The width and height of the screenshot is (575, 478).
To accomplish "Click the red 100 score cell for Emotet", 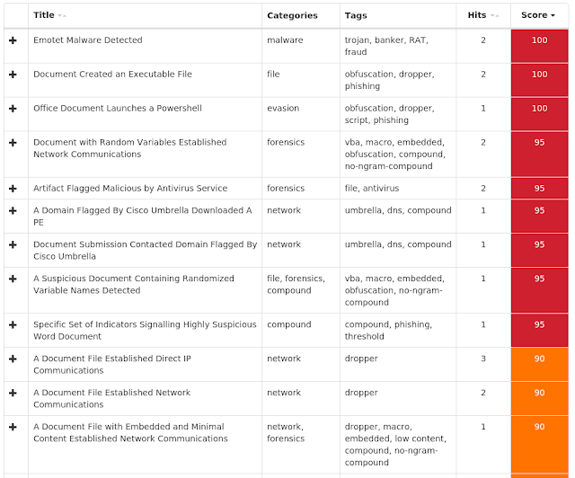I will (539, 46).
